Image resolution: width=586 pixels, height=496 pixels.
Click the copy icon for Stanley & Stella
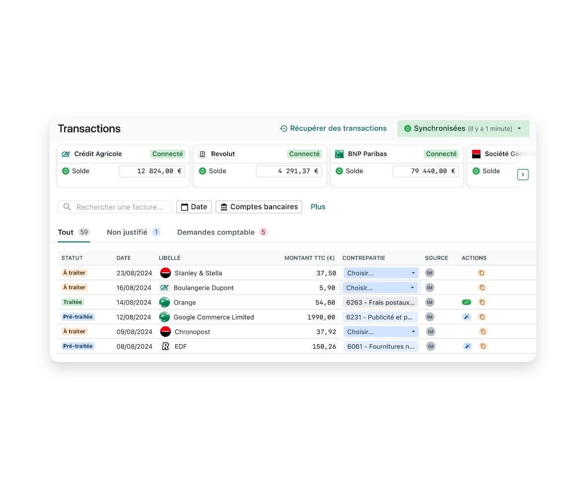[481, 273]
